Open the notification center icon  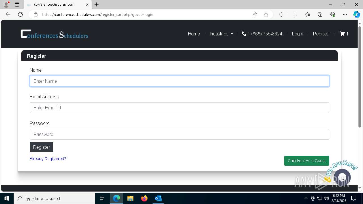pos(354,198)
